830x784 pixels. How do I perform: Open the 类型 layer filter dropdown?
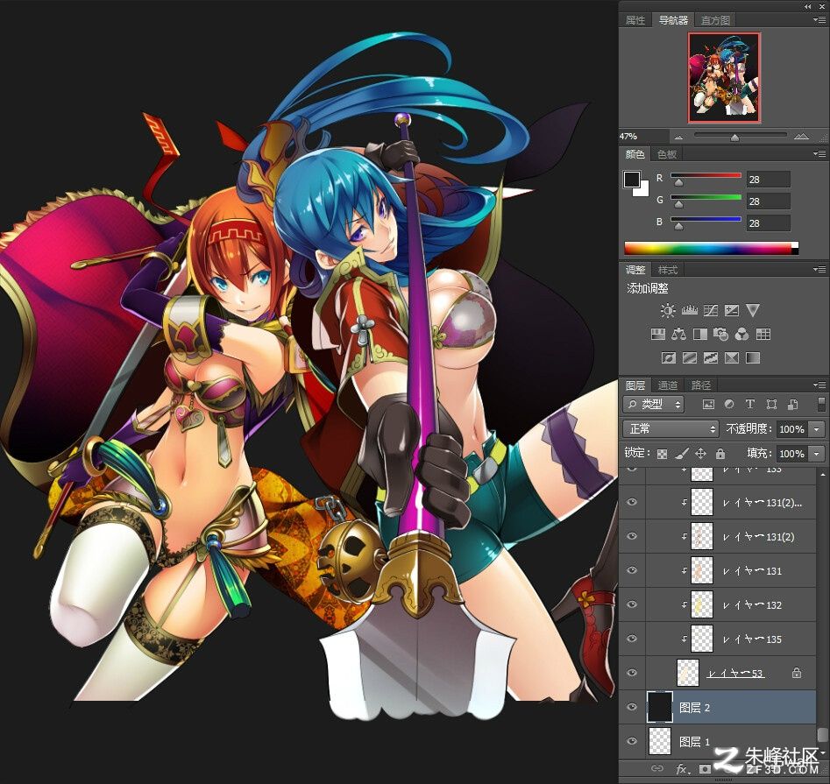point(654,405)
